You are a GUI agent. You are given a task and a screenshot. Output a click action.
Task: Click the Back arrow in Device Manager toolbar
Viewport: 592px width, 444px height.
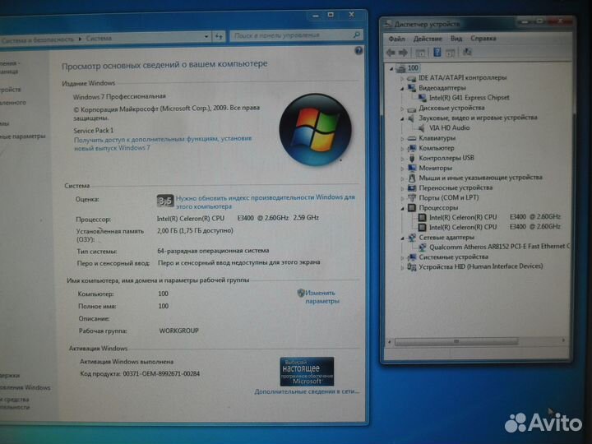click(391, 53)
